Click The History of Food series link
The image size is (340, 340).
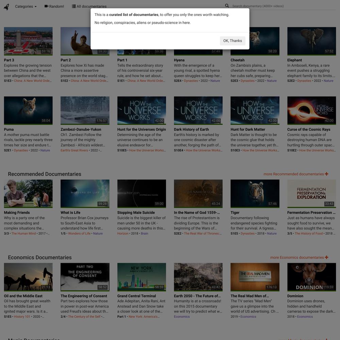pos(309,234)
